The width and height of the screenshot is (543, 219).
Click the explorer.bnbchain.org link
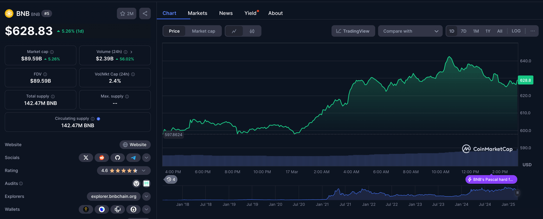pyautogui.click(x=113, y=196)
